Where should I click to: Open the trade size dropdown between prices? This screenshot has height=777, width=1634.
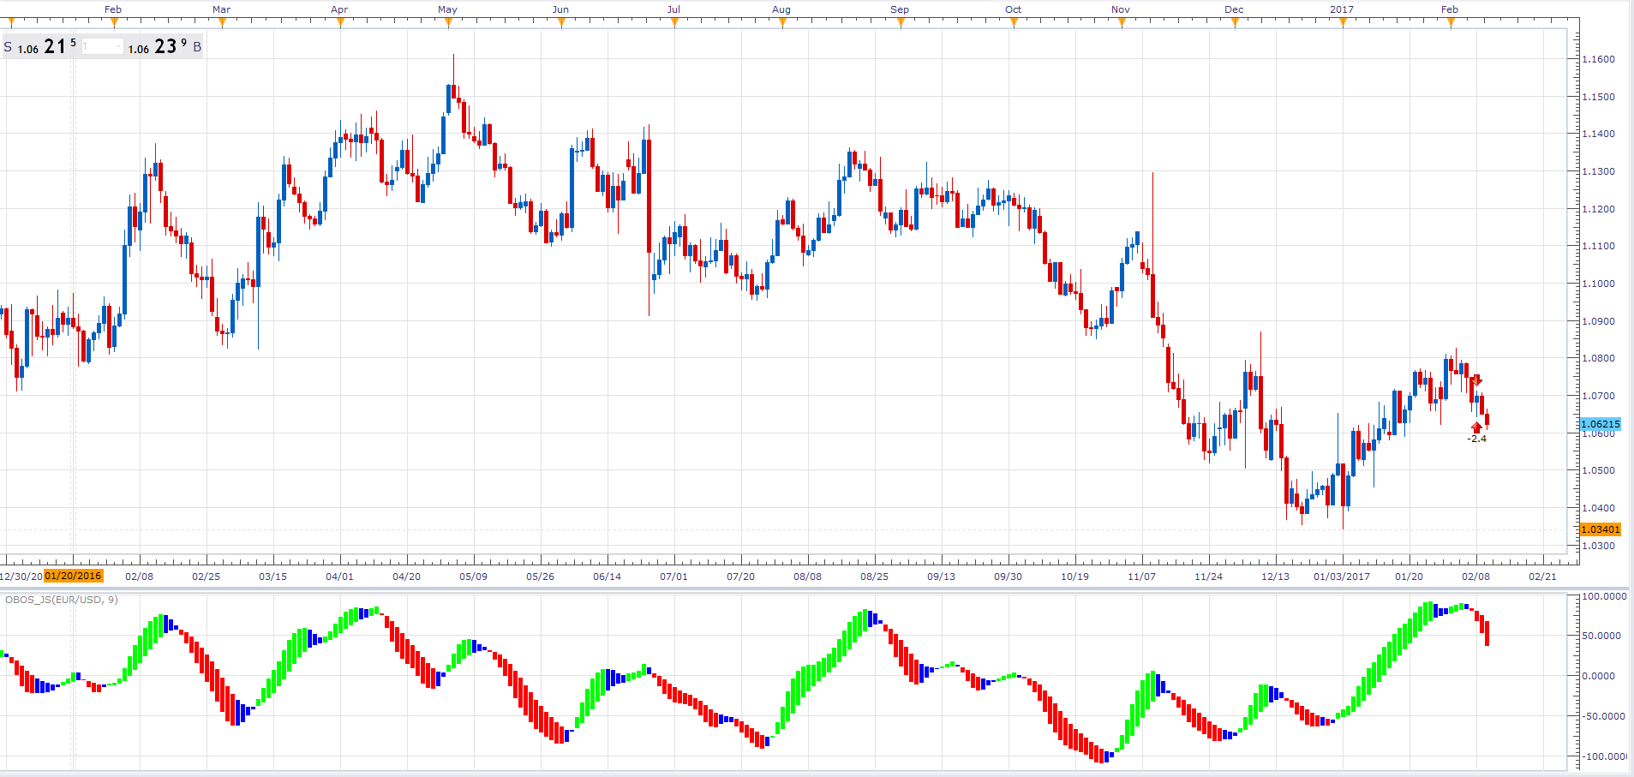click(x=103, y=47)
